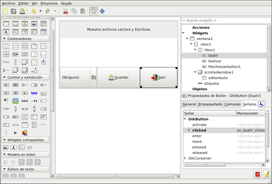Pick the Image widget from palette
The height and width of the screenshot is (184, 272).
tap(15, 101)
